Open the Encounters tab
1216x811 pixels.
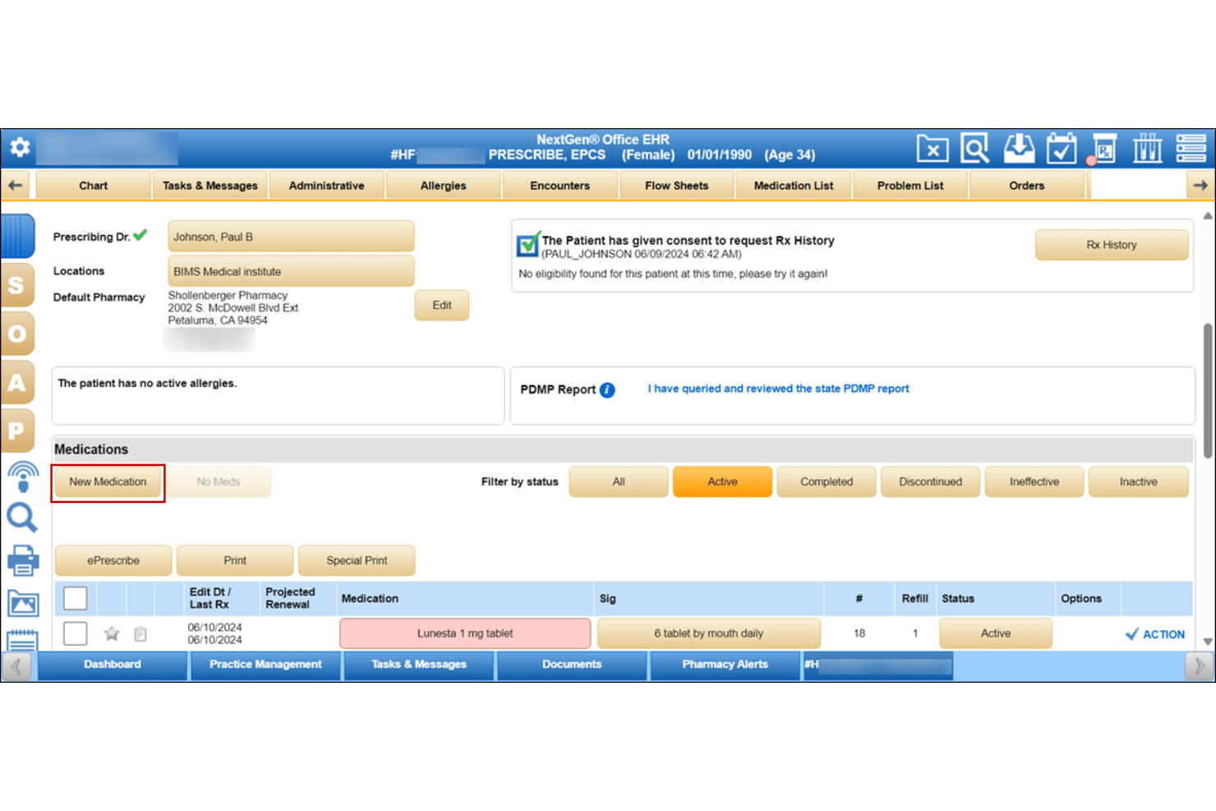point(560,186)
